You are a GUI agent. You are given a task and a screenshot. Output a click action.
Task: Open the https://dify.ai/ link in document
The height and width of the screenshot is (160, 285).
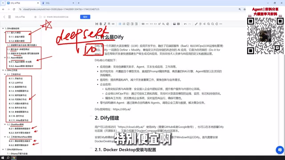[x=122, y=109]
